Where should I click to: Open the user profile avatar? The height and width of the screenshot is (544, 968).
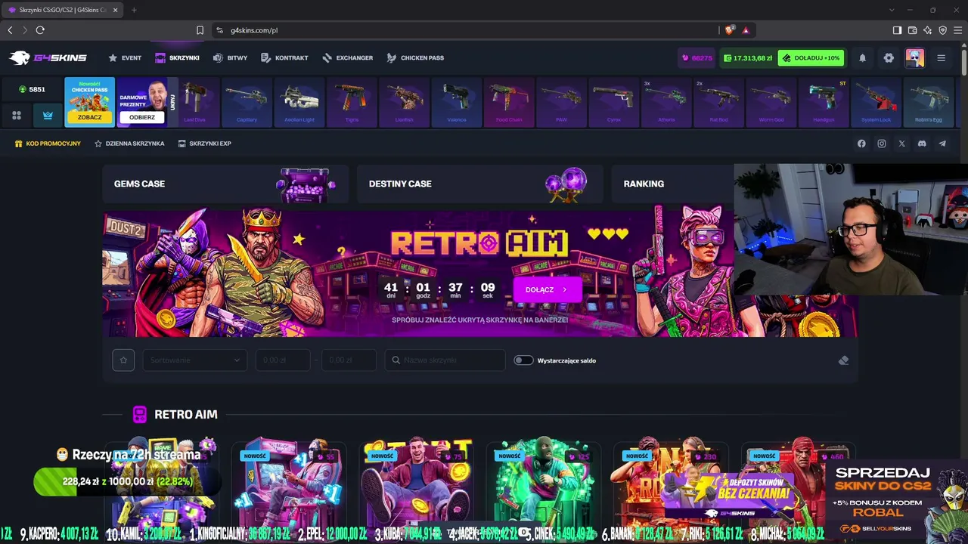tap(915, 58)
